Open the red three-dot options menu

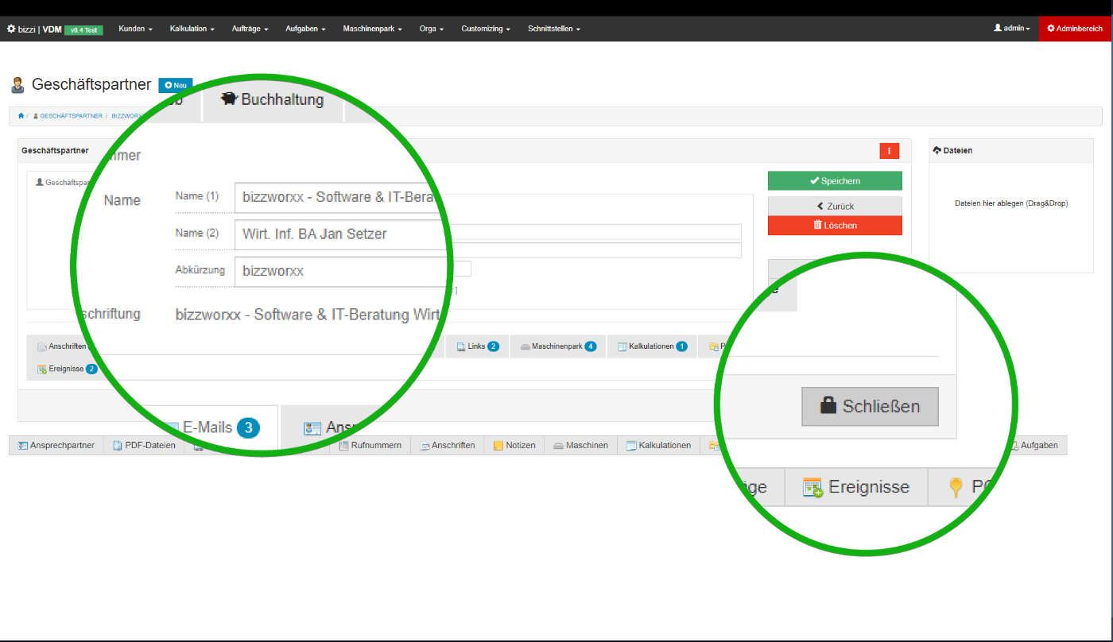coord(889,151)
